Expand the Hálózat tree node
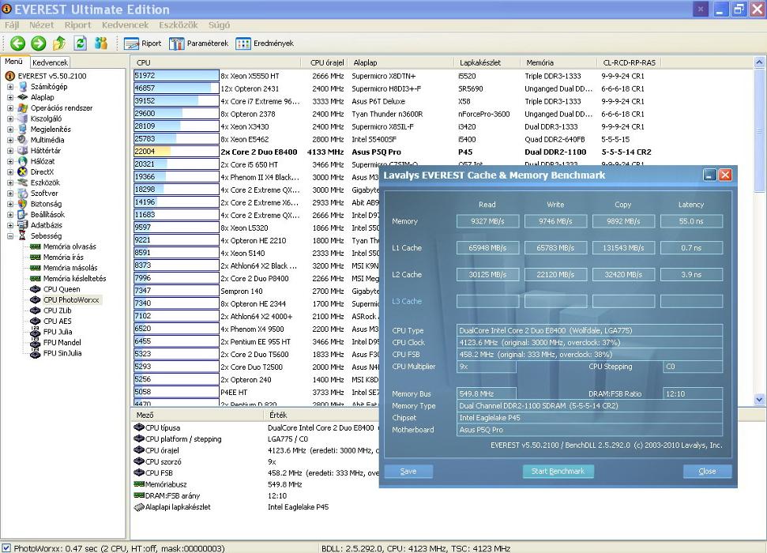 (10, 161)
